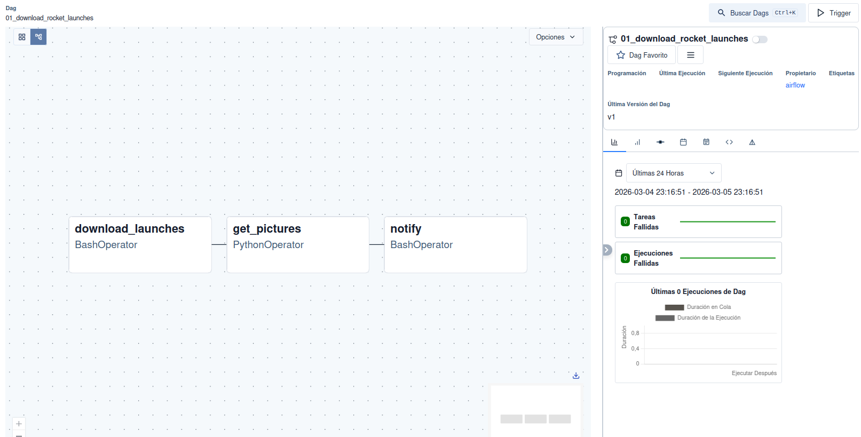861x437 pixels.
Task: Click the star icon for Dag Favorito
Action: tap(621, 55)
